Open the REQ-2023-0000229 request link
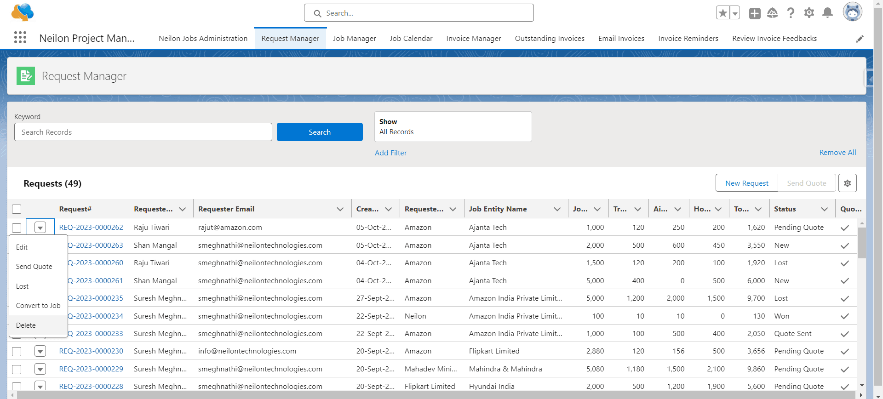This screenshot has height=399, width=883. (91, 369)
